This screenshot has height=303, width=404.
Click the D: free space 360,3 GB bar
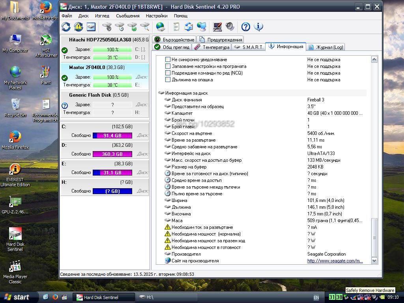112,154
